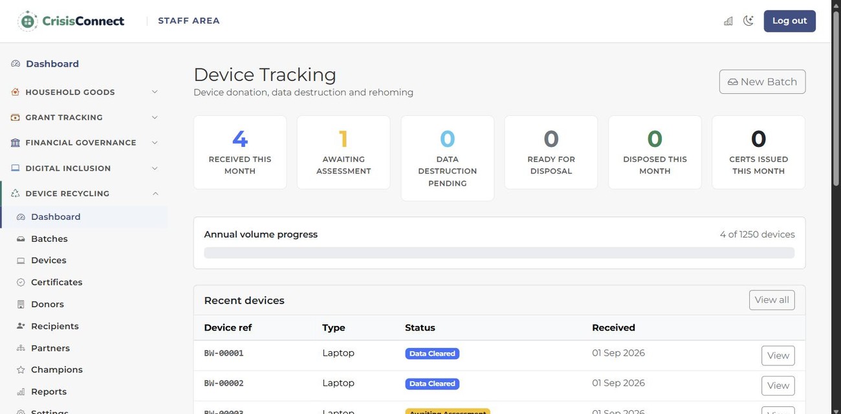Click the Staff Area header label

coord(189,21)
